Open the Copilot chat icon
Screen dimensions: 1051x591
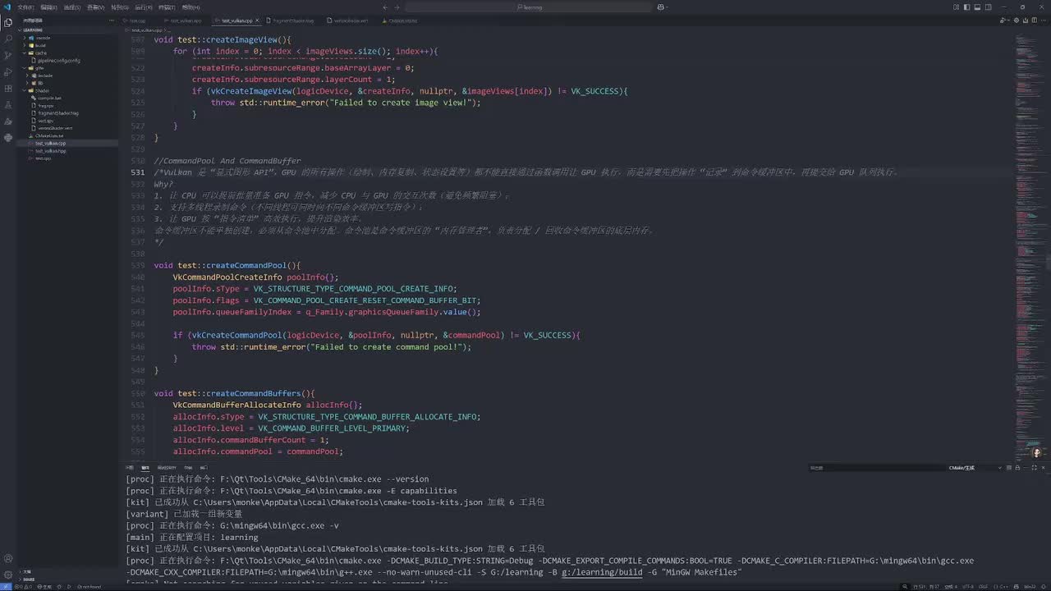click(660, 7)
